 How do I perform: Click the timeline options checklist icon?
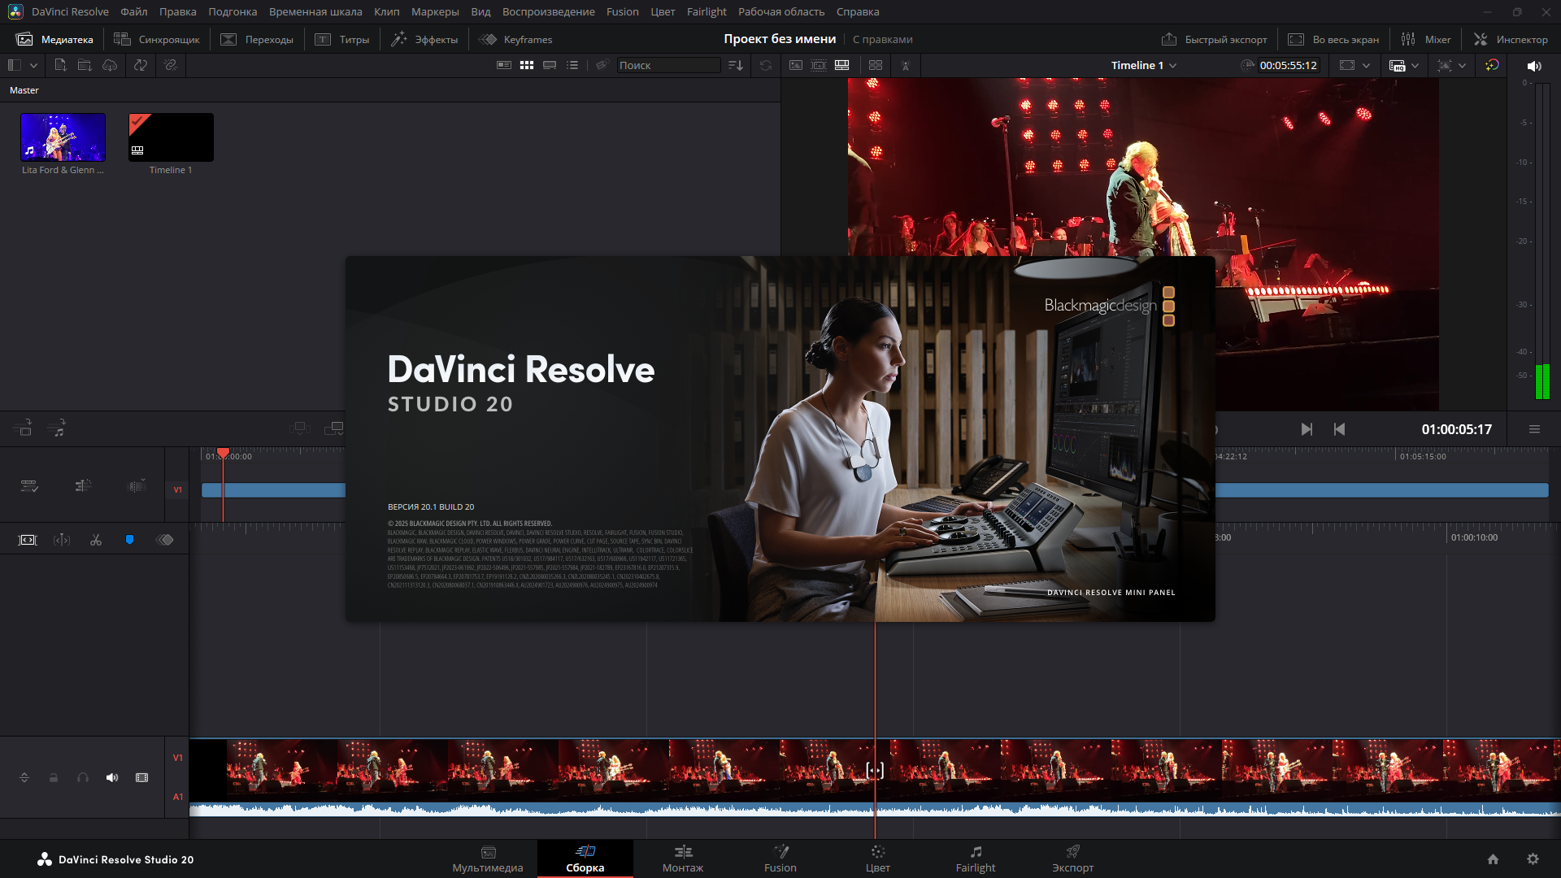pos(29,486)
